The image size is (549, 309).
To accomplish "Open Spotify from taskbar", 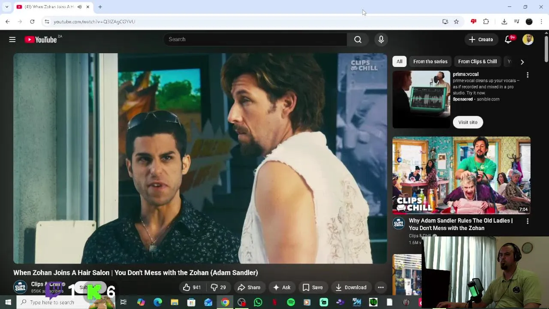I will click(291, 303).
